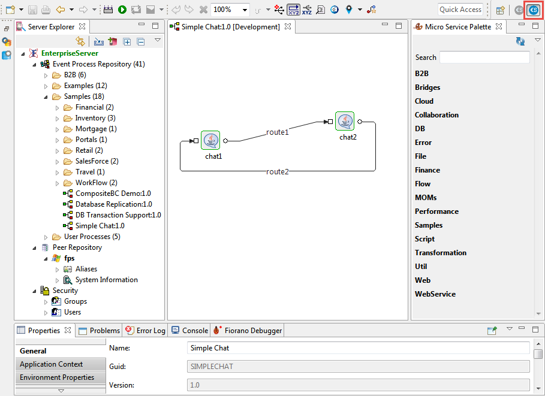Click the refresh icon in Micro Service Palette
Viewport: 545px width, 396px height.
[520, 41]
